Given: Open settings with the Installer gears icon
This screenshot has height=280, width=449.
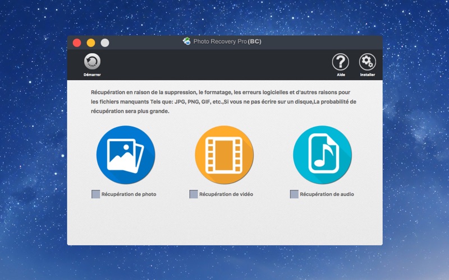Looking at the screenshot, I should (x=368, y=62).
